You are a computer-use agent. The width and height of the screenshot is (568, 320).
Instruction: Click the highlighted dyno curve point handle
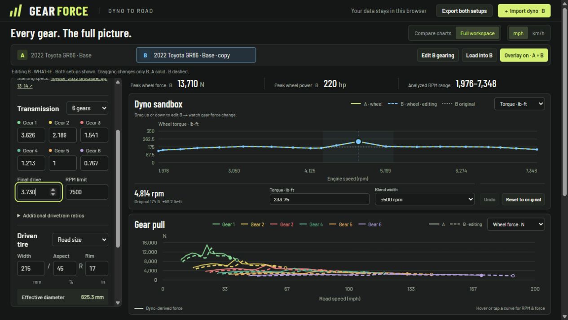(358, 142)
